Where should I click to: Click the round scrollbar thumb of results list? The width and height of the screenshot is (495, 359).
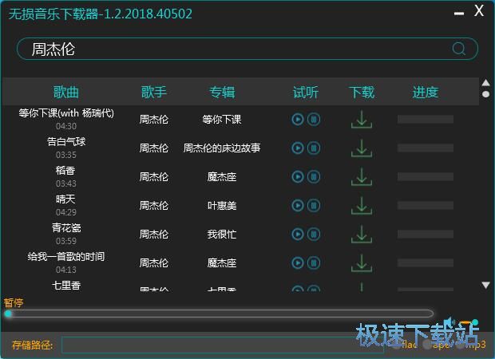point(486,94)
